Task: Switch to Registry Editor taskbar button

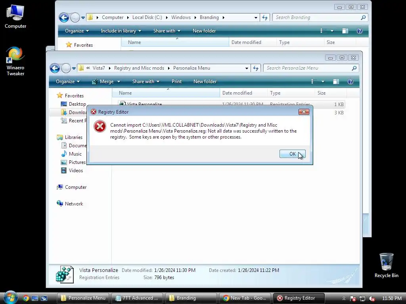Action: pos(299,298)
